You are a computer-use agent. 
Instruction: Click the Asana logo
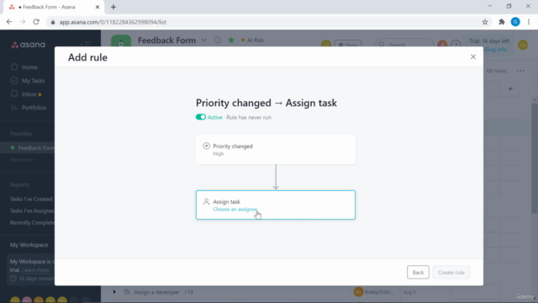click(x=28, y=45)
